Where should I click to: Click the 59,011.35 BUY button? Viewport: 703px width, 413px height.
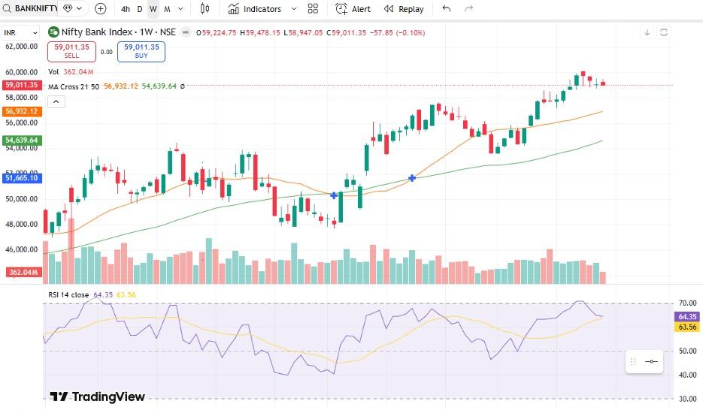tap(141, 52)
